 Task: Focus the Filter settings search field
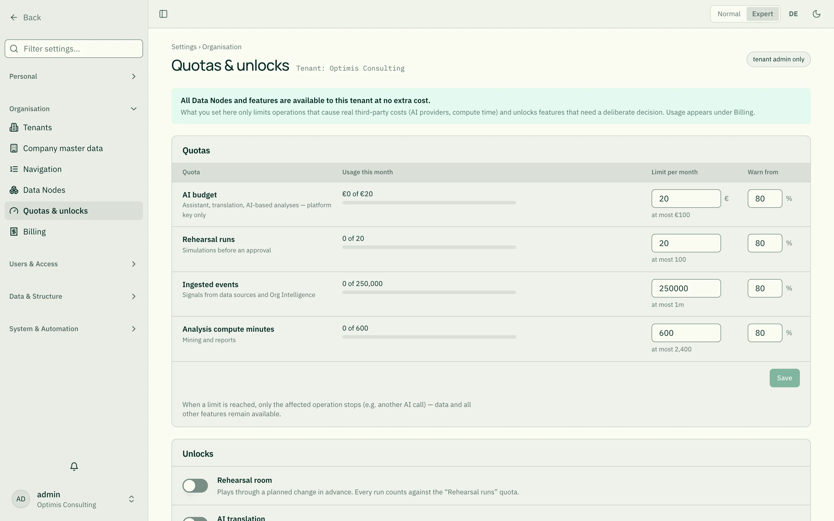pyautogui.click(x=74, y=49)
